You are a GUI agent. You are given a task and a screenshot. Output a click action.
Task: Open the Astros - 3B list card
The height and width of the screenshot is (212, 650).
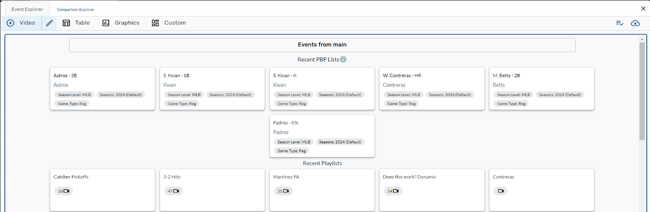[x=102, y=89]
